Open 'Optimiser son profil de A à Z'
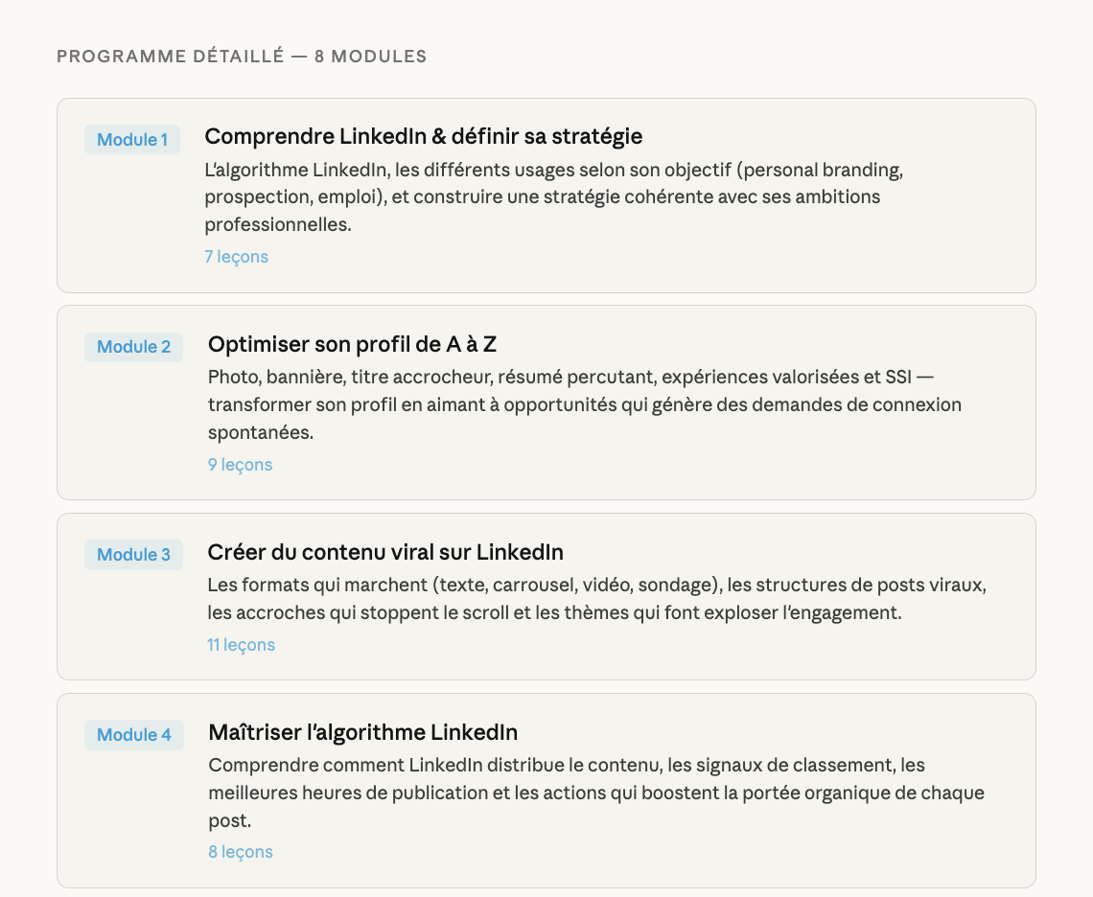This screenshot has height=897, width=1093. coord(352,344)
